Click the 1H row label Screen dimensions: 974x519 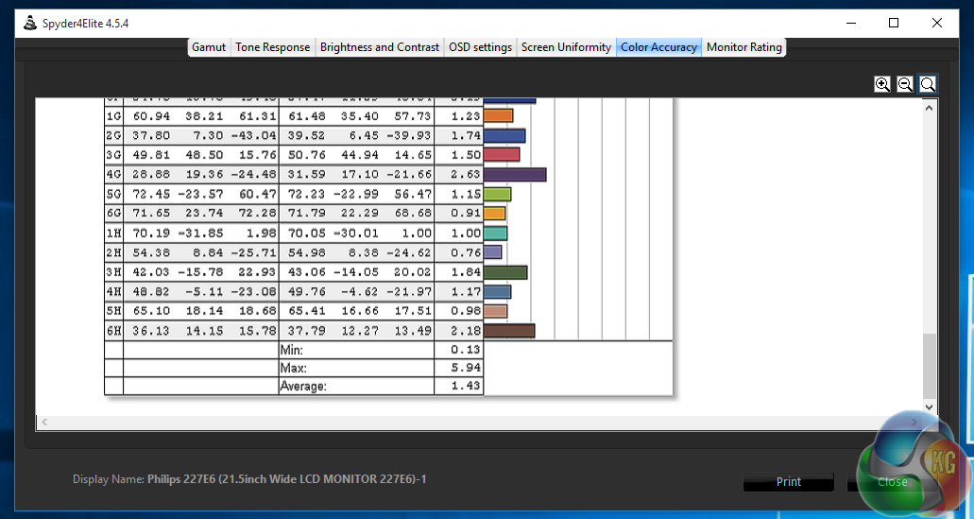(x=113, y=234)
